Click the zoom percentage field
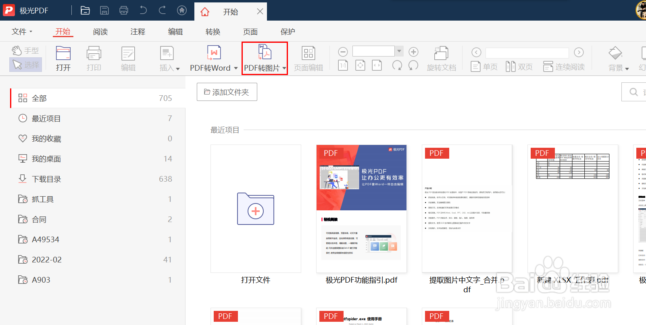The width and height of the screenshot is (646, 325). (373, 51)
